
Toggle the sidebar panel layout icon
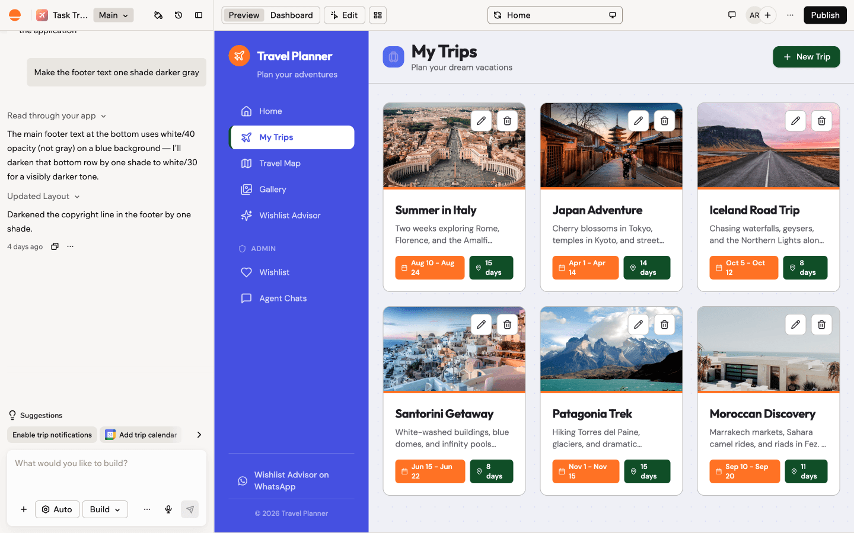pyautogui.click(x=199, y=15)
